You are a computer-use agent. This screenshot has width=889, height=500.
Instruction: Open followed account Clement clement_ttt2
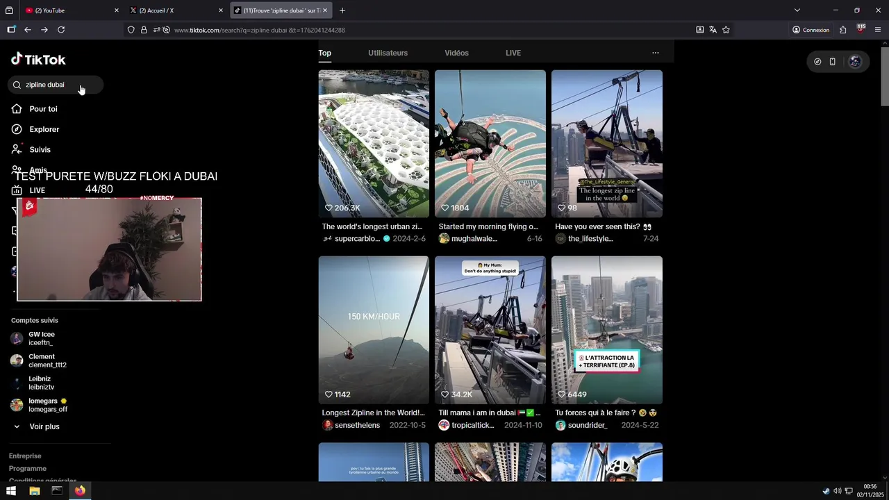pos(39,360)
